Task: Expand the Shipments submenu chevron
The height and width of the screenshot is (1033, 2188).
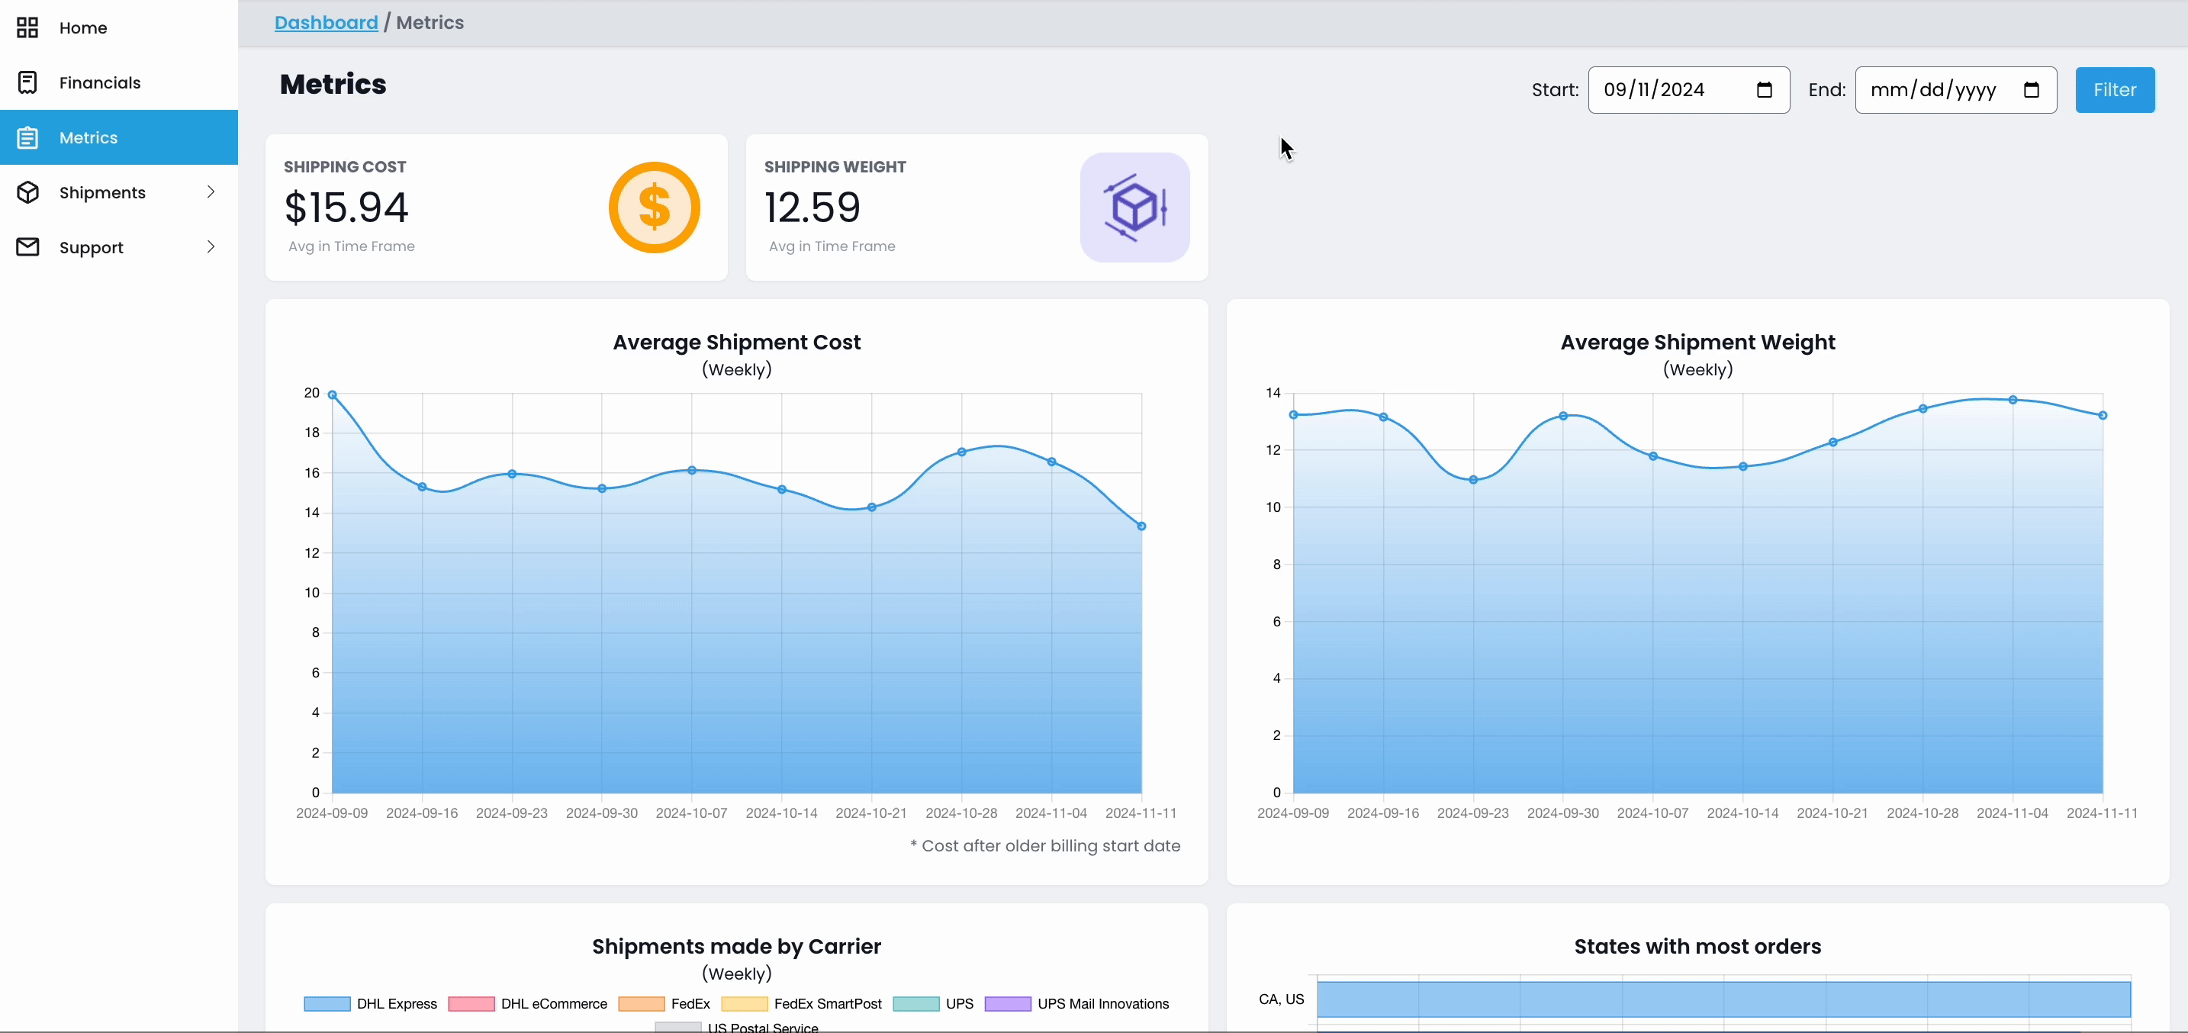Action: coord(211,192)
